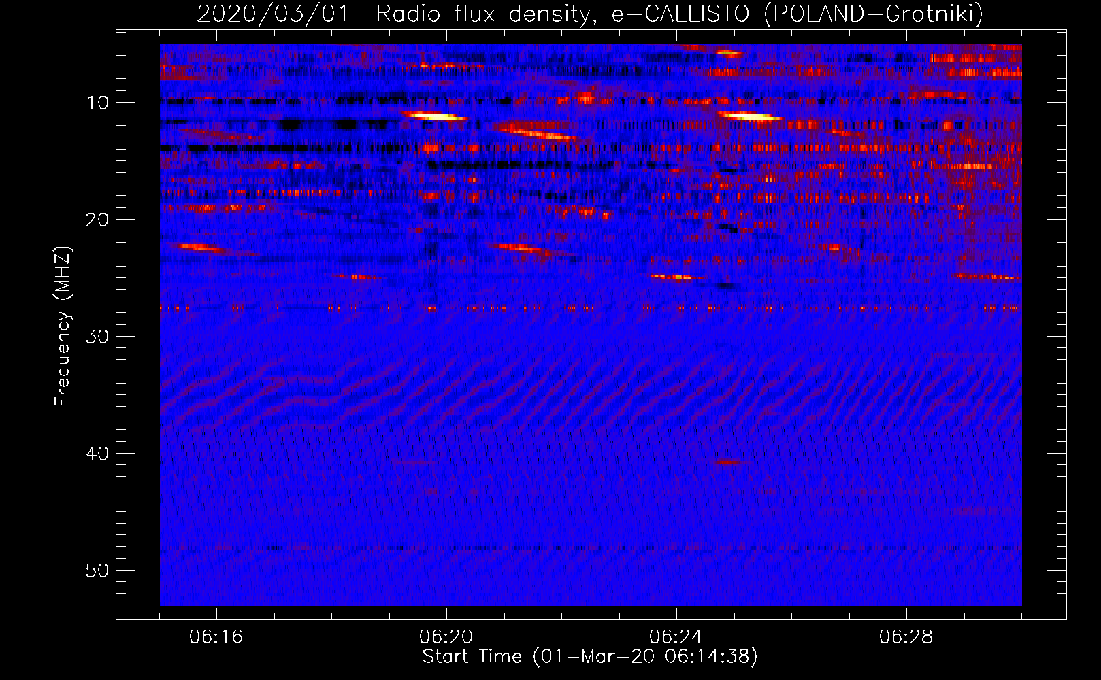1101x680 pixels.
Task: Click the frequency tick label "50"
Action: [x=98, y=571]
